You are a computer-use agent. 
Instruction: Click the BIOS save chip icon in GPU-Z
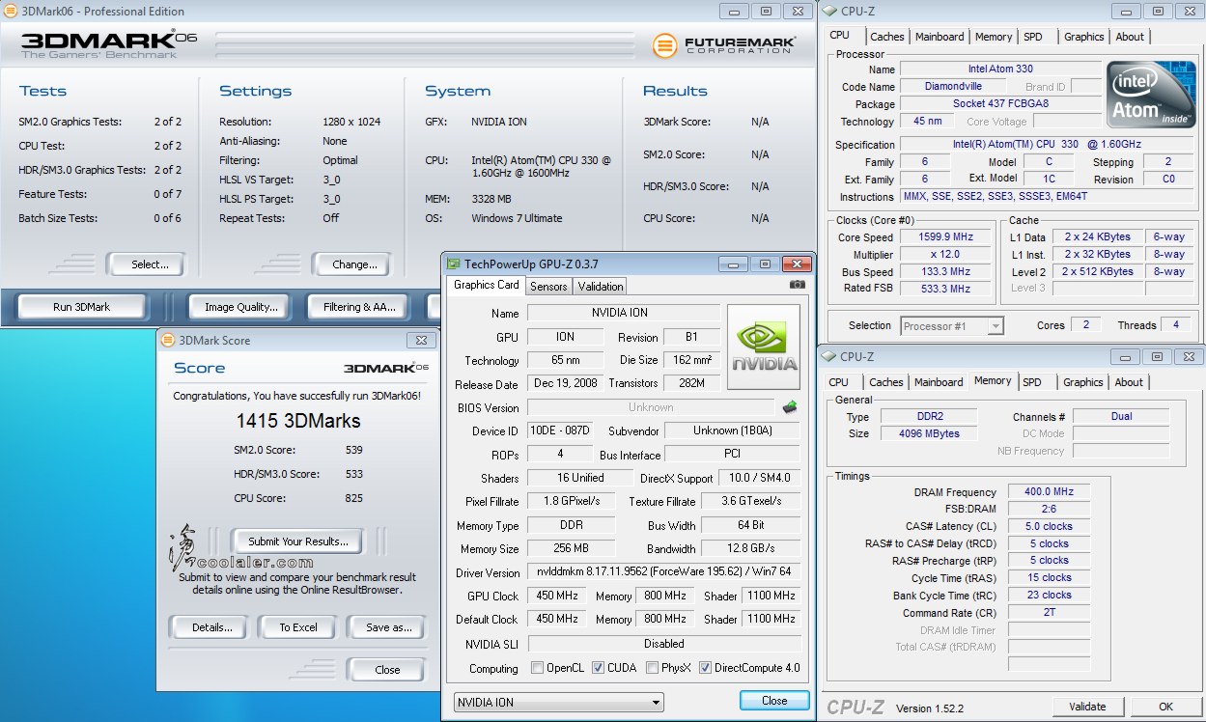point(790,407)
